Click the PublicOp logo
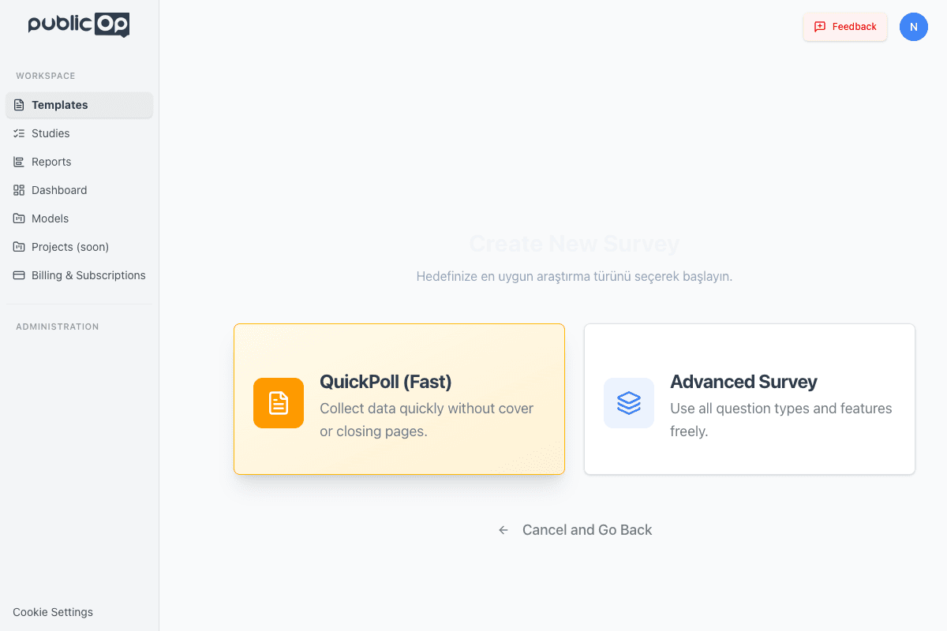 coord(79,24)
